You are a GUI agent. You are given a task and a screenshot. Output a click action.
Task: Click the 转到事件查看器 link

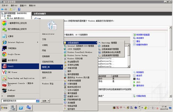coord(143,35)
